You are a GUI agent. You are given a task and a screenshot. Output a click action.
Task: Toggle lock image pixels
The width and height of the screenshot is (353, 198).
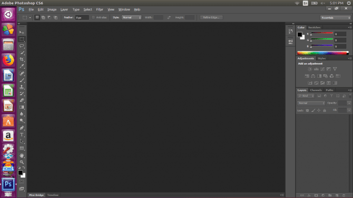313,110
